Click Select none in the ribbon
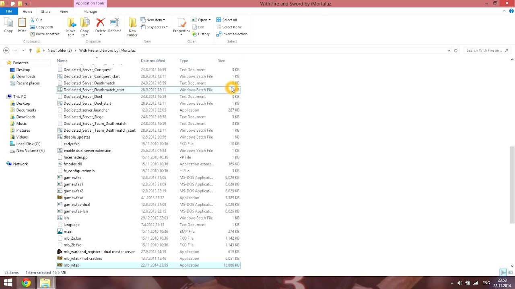 coord(229,27)
